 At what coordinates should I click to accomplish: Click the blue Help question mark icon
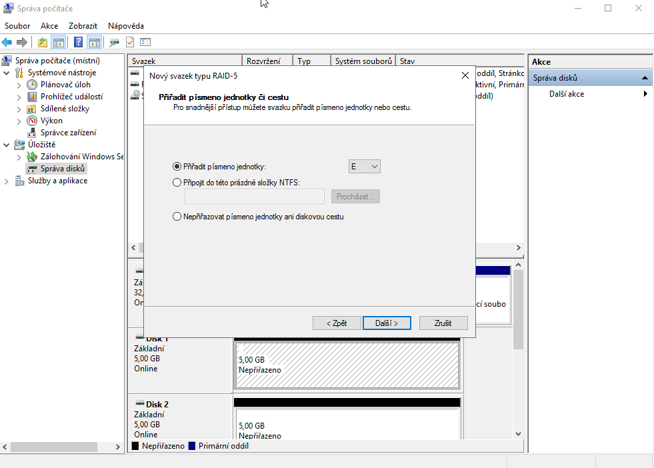pyautogui.click(x=78, y=42)
